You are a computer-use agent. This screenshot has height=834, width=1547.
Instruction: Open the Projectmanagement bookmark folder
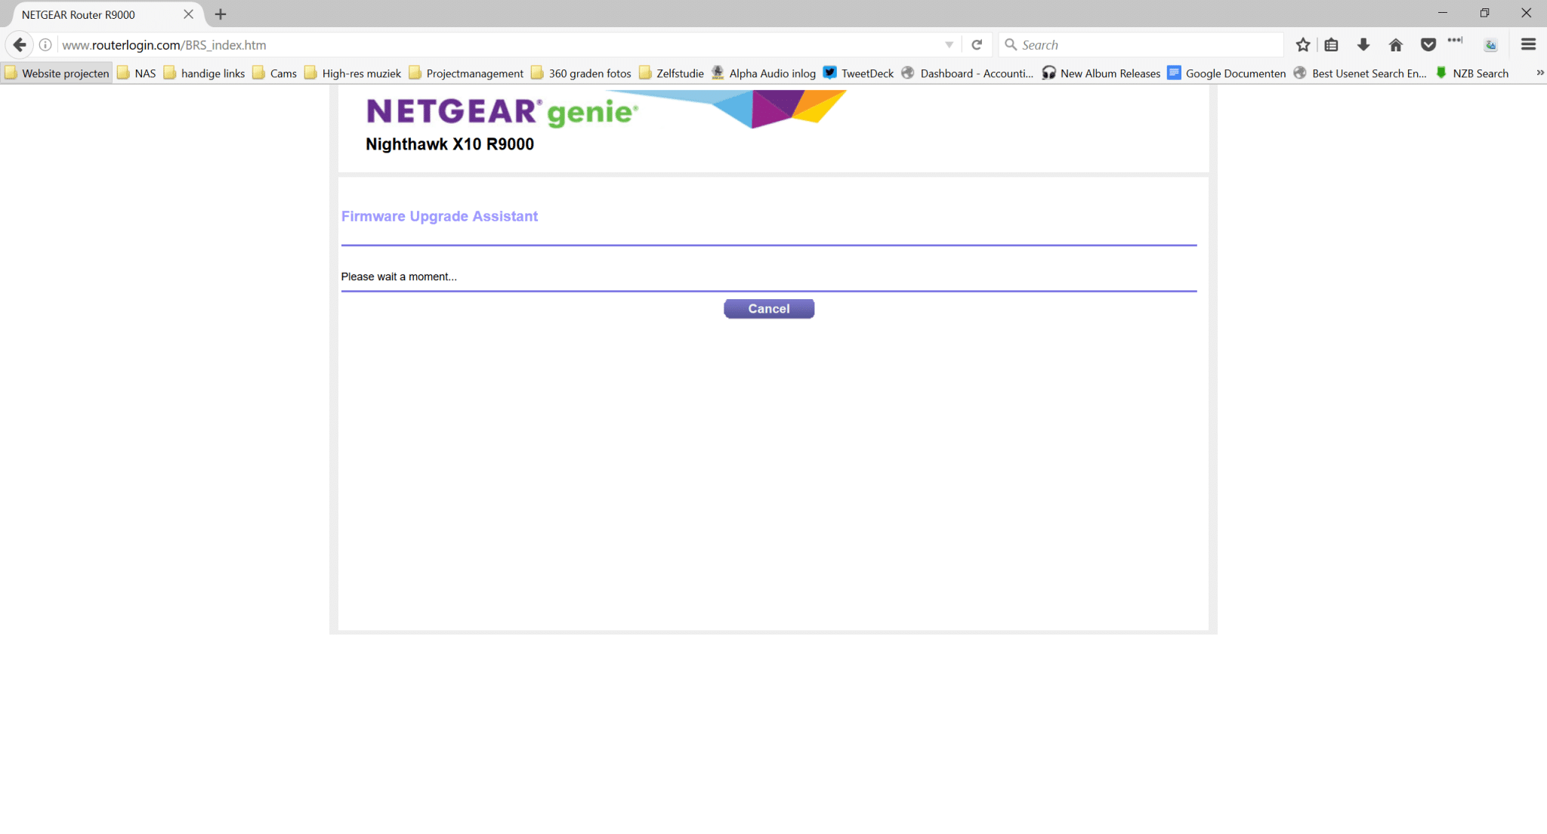coord(466,73)
